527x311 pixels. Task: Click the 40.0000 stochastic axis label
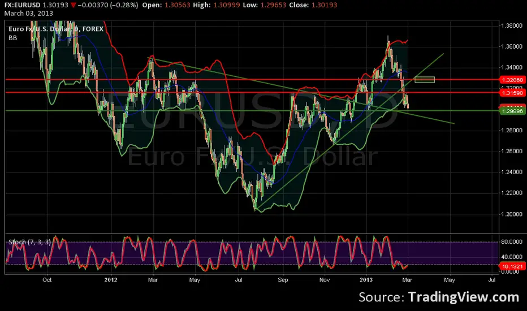point(512,257)
